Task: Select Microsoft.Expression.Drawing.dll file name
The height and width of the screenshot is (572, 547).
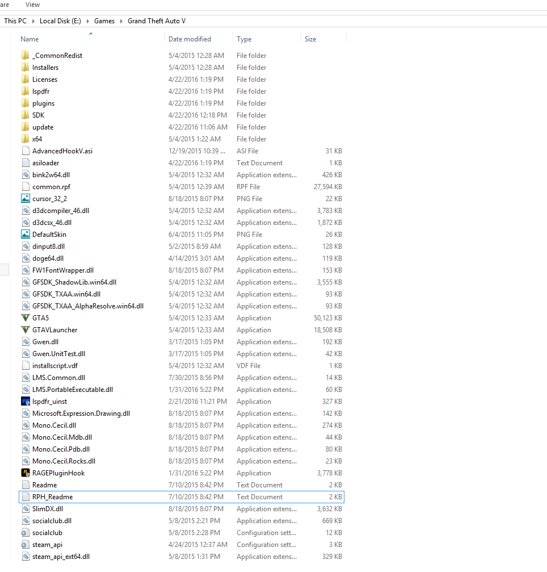Action: coord(81,414)
